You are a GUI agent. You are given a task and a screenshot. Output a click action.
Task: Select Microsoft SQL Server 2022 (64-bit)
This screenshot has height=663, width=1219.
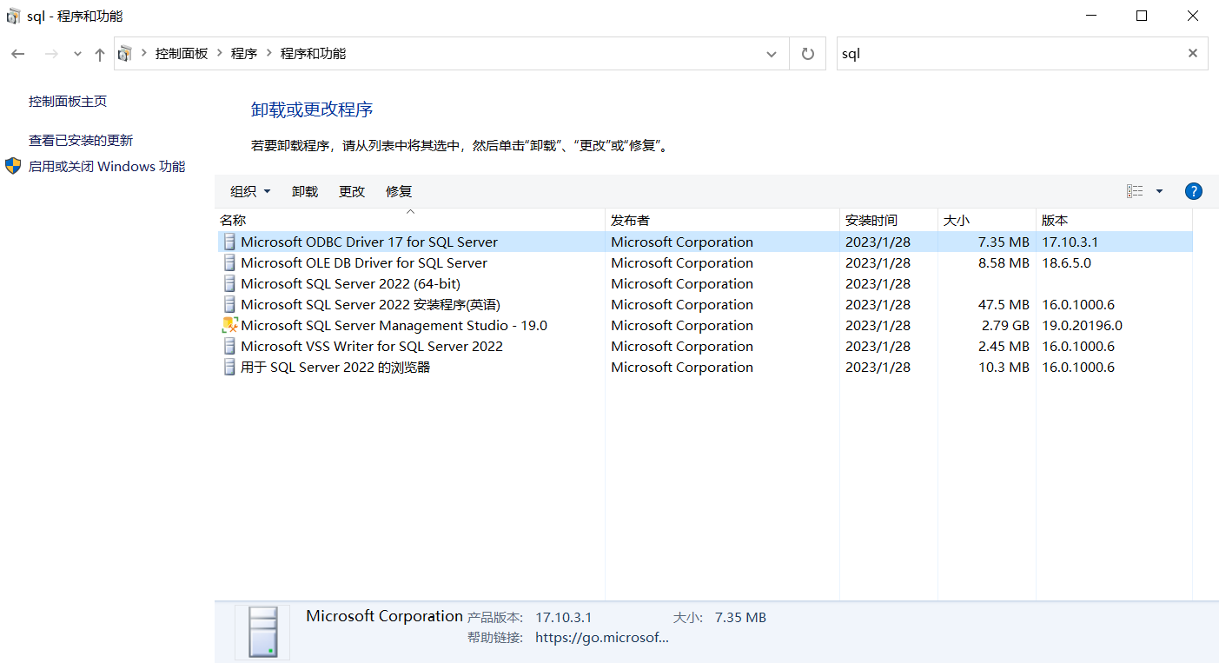tap(350, 283)
